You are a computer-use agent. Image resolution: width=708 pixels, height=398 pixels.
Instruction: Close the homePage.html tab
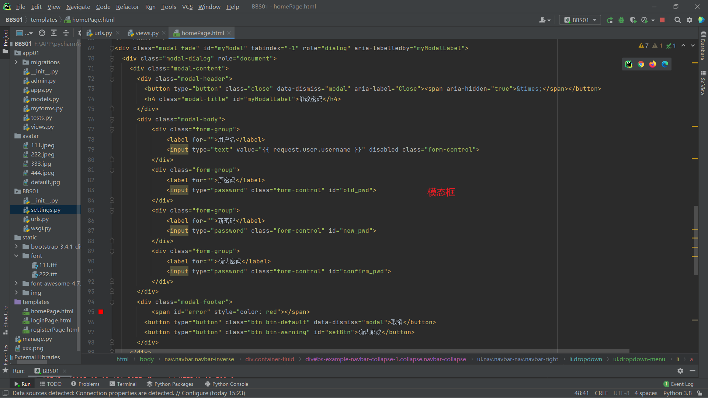click(229, 33)
